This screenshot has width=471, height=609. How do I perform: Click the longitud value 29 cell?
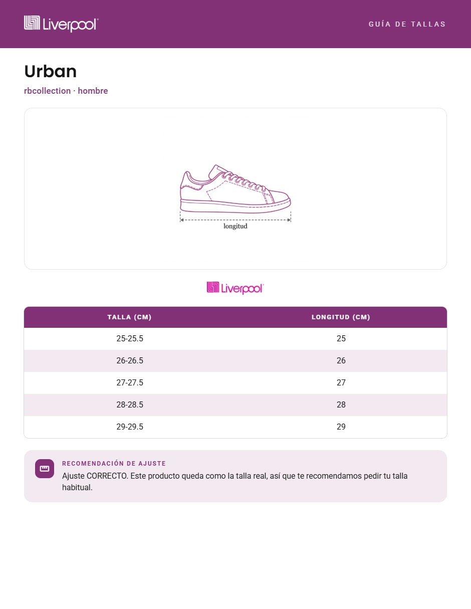[341, 427]
